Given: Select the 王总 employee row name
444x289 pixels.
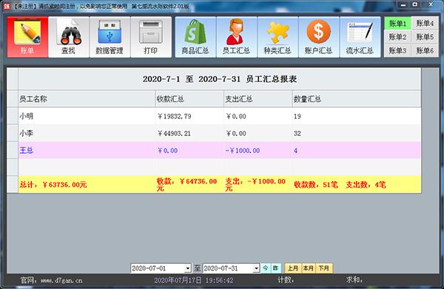Looking at the screenshot, I should point(27,151).
